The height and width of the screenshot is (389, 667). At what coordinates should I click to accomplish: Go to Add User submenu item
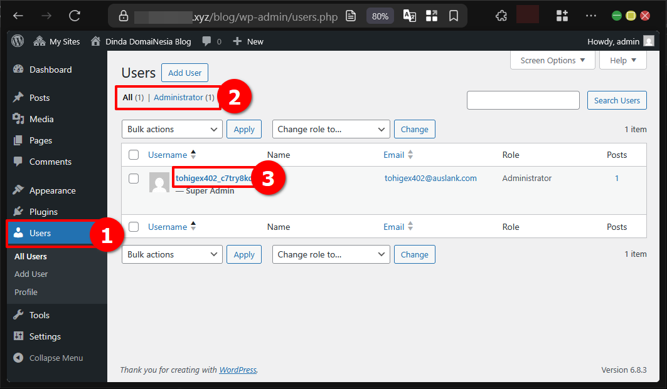(31, 274)
